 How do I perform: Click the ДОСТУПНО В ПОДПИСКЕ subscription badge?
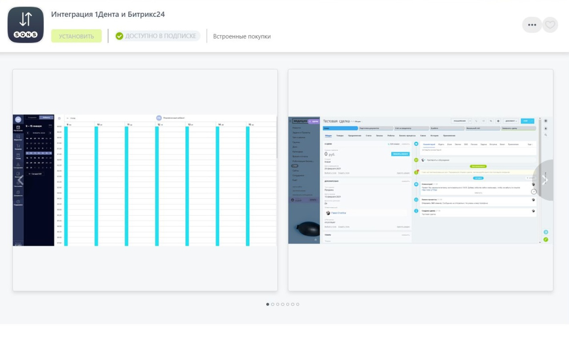[x=157, y=36]
